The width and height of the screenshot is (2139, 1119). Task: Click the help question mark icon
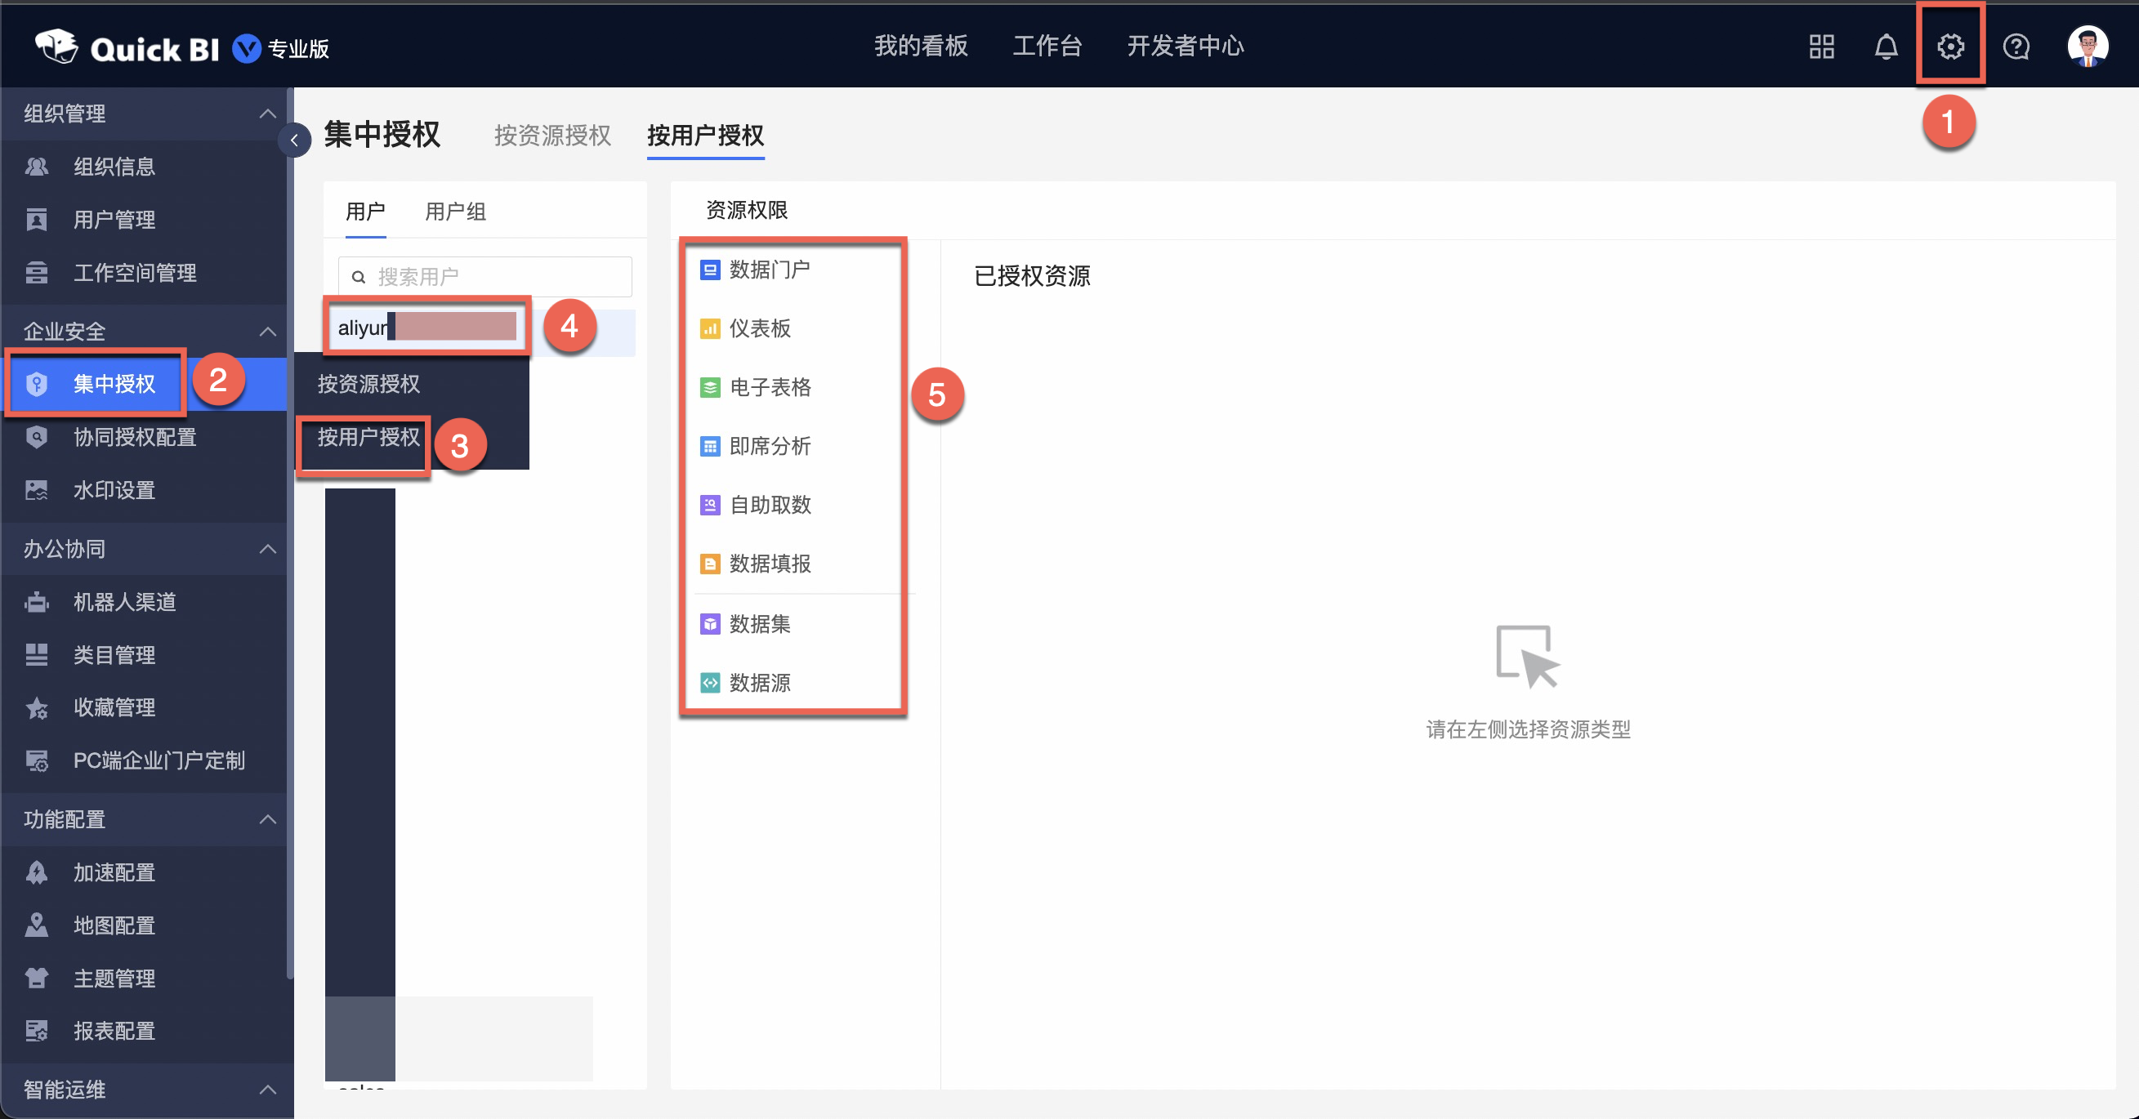2016,47
